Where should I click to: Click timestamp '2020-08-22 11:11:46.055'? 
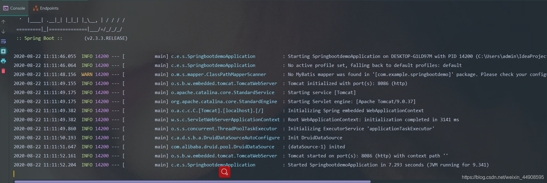click(45, 56)
